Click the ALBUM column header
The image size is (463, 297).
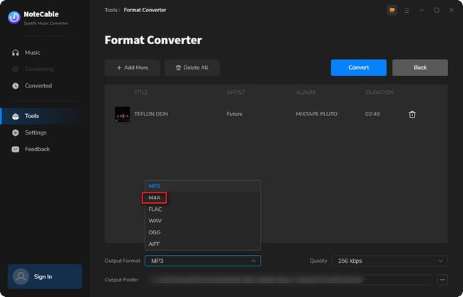306,93
